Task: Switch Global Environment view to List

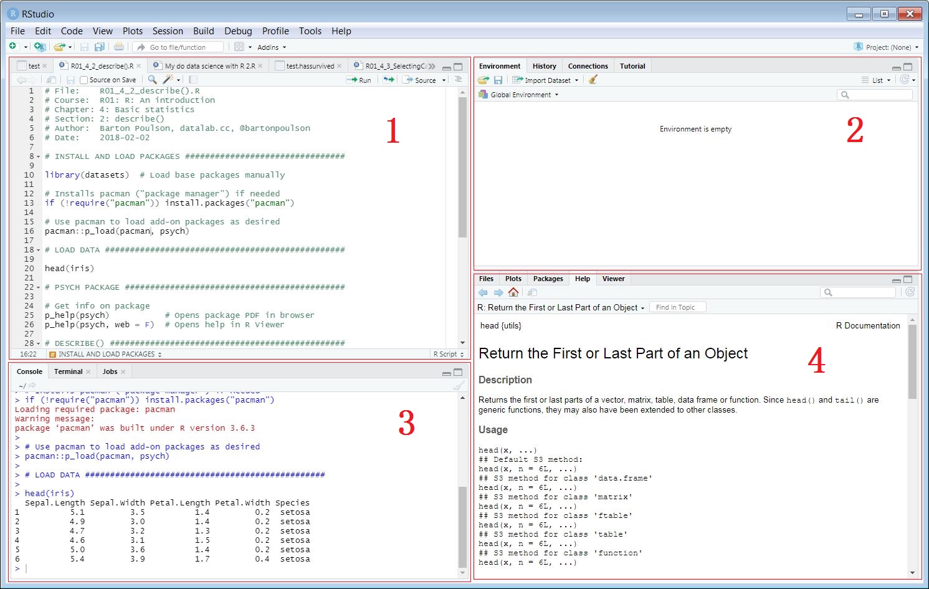Action: click(x=877, y=80)
